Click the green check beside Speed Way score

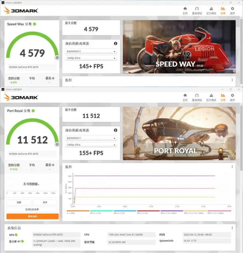[34, 24]
